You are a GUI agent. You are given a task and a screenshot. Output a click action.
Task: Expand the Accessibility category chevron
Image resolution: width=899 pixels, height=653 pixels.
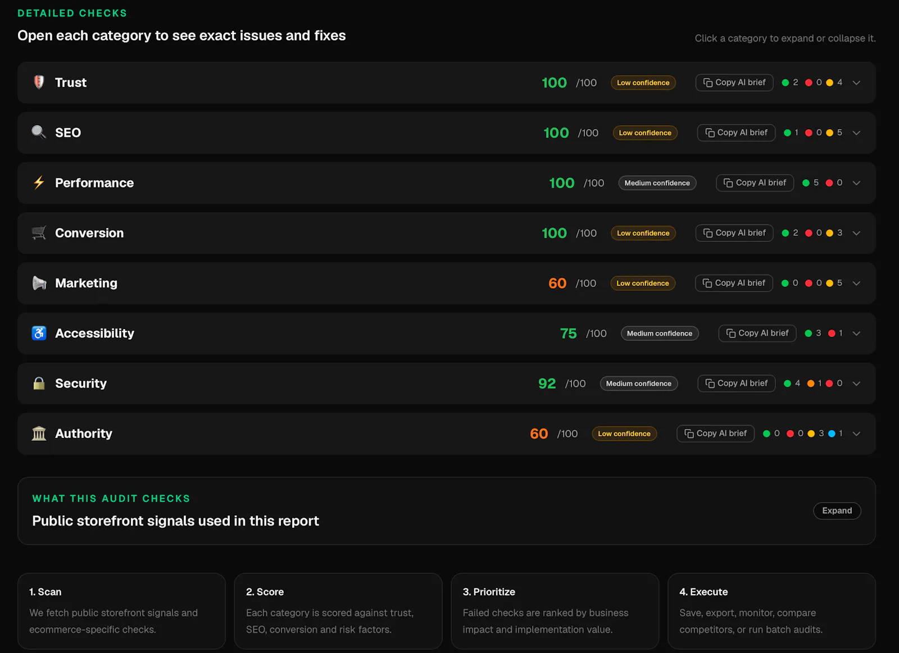coord(856,333)
